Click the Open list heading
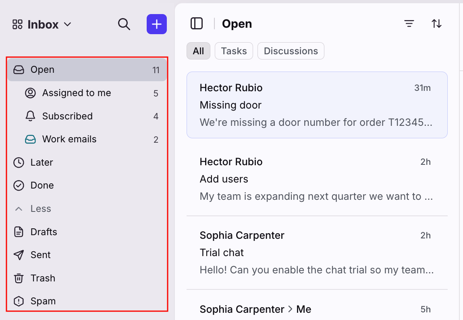 click(x=237, y=24)
